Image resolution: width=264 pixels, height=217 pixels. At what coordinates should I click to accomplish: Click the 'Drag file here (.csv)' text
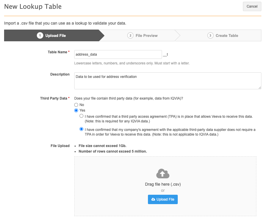(x=163, y=184)
